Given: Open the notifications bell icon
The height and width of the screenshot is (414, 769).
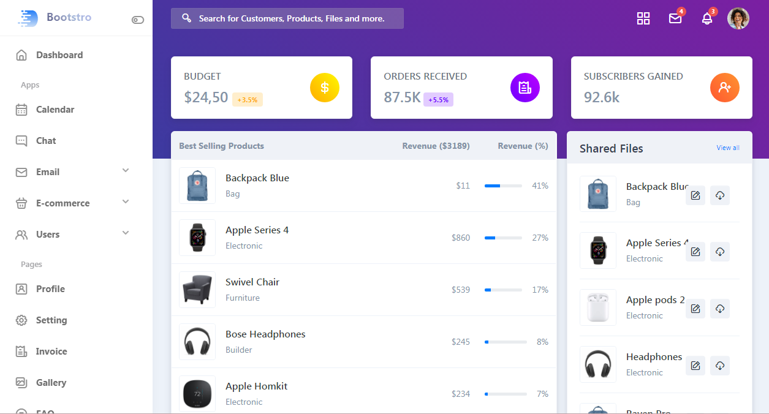Looking at the screenshot, I should click(x=707, y=18).
